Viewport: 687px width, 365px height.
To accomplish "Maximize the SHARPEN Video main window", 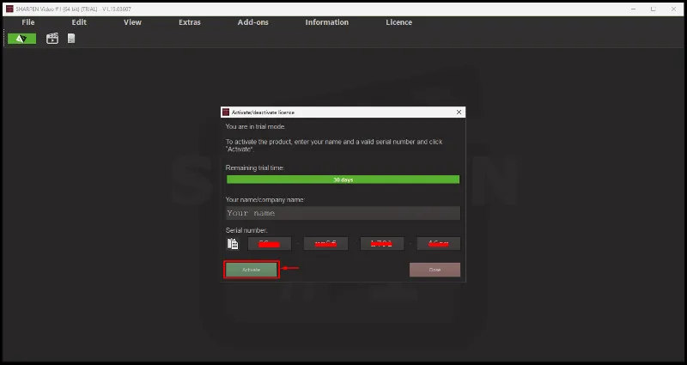I will point(653,9).
